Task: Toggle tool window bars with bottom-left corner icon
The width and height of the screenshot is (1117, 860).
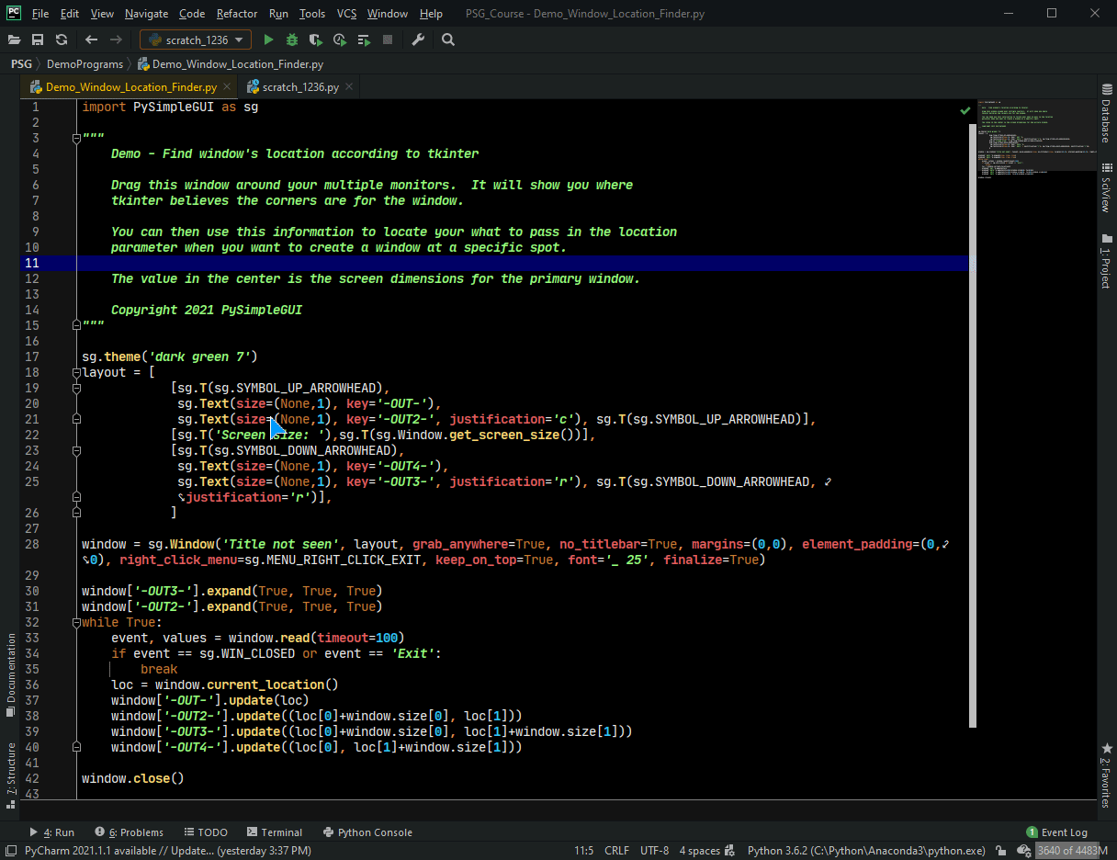Action: [x=10, y=851]
